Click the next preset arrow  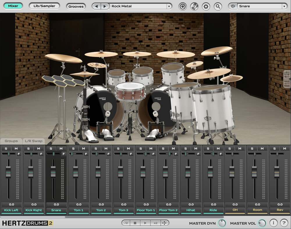[x=104, y=6]
